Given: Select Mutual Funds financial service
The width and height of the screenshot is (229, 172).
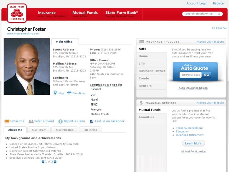Looking at the screenshot, I should [x=152, y=110].
